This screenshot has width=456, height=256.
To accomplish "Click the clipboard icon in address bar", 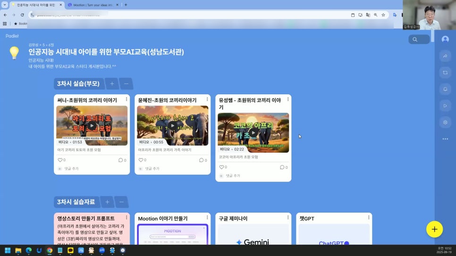I will 353,15.
